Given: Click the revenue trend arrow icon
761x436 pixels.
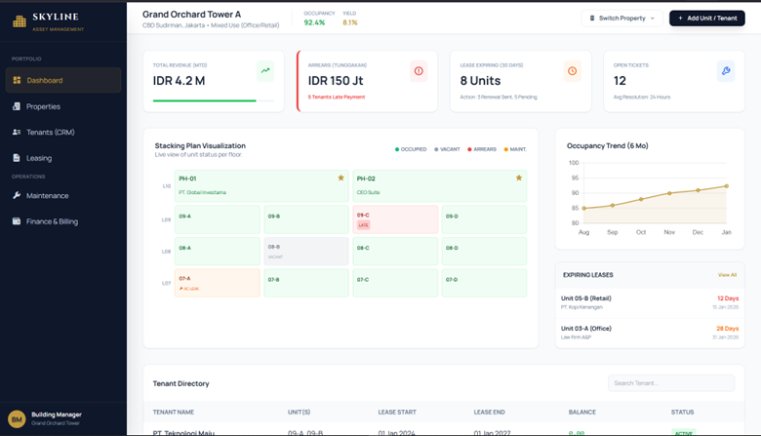Looking at the screenshot, I should tap(265, 71).
